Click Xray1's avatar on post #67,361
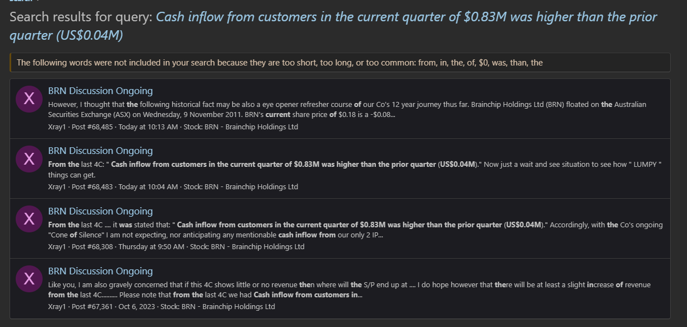 tap(29, 280)
